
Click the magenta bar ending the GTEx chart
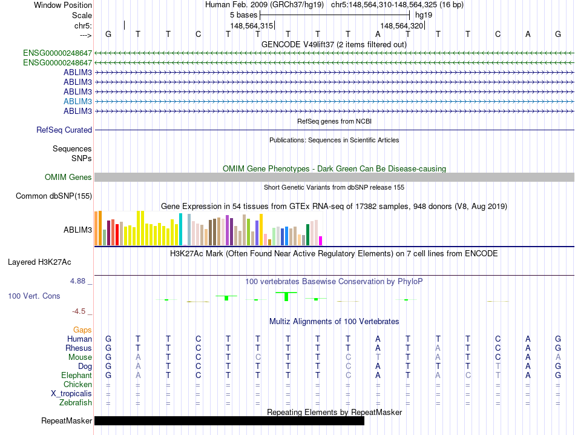point(321,241)
